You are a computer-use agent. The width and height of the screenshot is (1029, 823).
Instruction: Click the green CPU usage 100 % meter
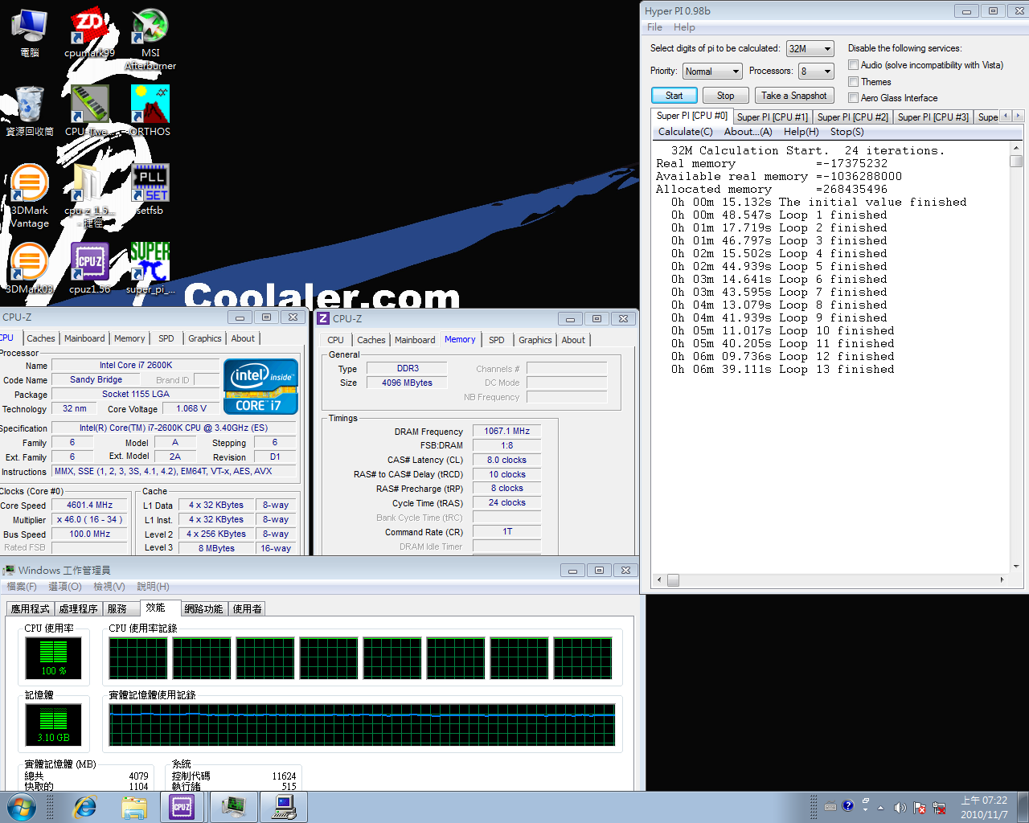click(x=53, y=658)
